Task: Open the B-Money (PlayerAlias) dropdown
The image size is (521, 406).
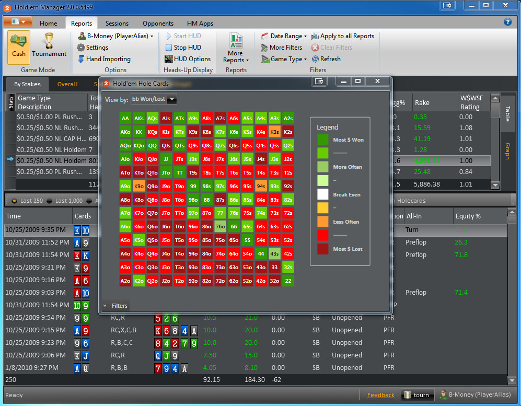Action: [x=116, y=36]
